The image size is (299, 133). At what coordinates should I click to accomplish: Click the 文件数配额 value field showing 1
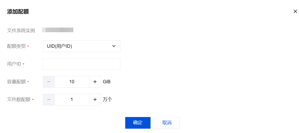click(72, 99)
